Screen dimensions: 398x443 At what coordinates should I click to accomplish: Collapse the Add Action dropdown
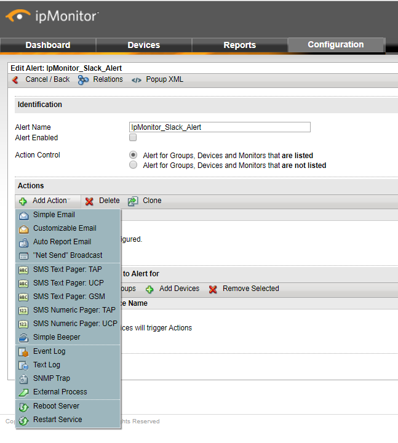click(x=48, y=201)
